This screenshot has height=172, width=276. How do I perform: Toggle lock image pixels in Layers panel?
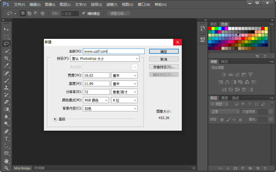point(228,120)
